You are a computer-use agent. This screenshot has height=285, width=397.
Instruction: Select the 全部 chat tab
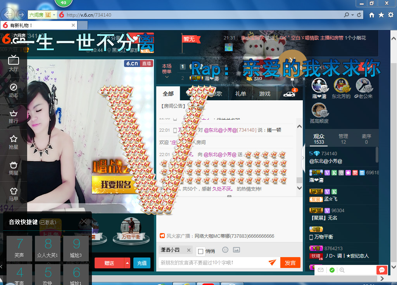(x=168, y=94)
